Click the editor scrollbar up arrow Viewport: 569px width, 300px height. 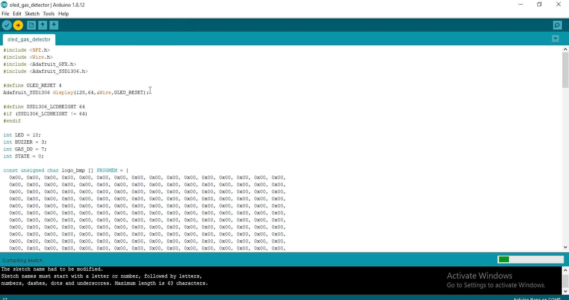coord(565,49)
